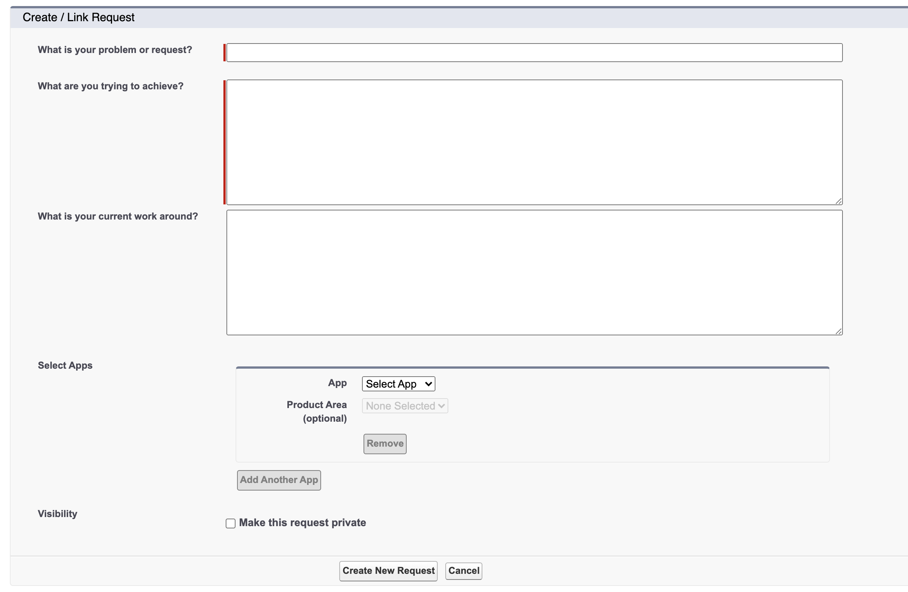Viewport: 908px width, 592px height.
Task: Grab resize handle of work around textarea
Action: tap(838, 331)
